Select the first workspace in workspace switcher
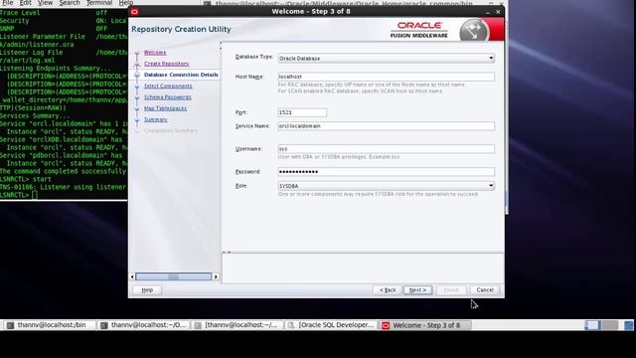 point(592,325)
